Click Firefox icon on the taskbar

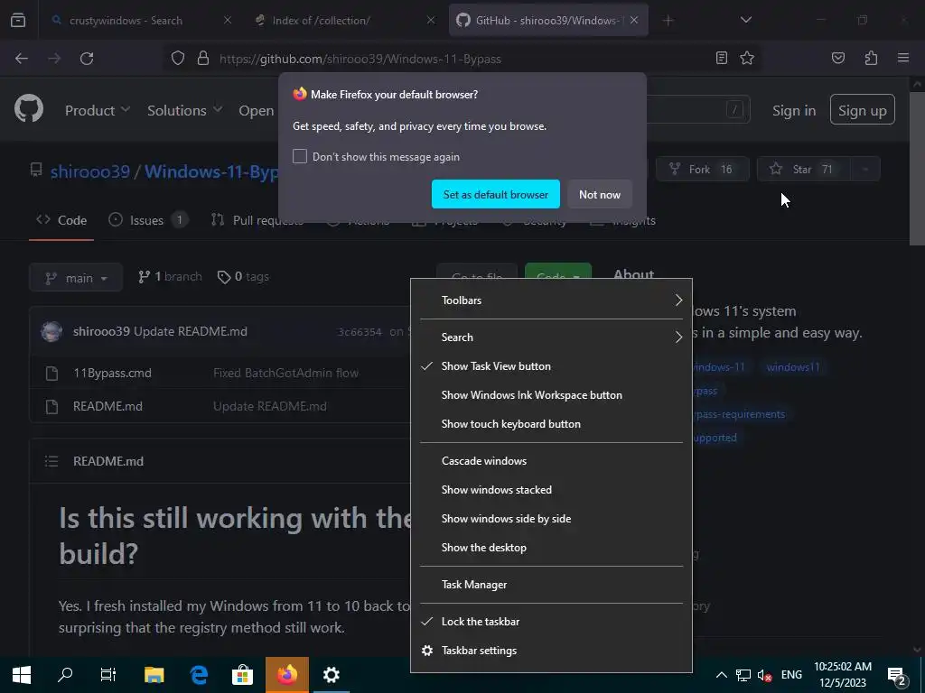(287, 675)
